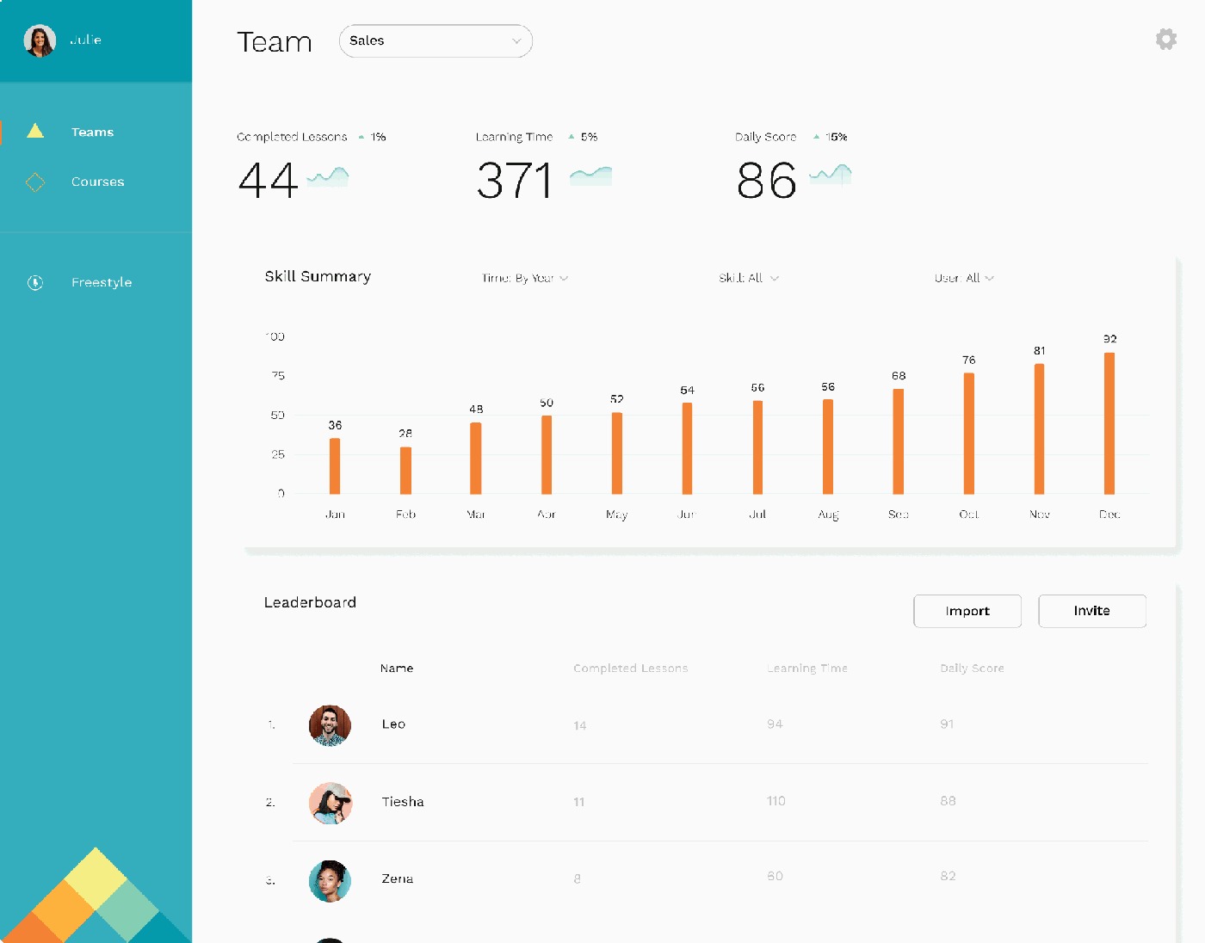Click the yellow triangle Teams icon
The image size is (1205, 943).
(35, 131)
